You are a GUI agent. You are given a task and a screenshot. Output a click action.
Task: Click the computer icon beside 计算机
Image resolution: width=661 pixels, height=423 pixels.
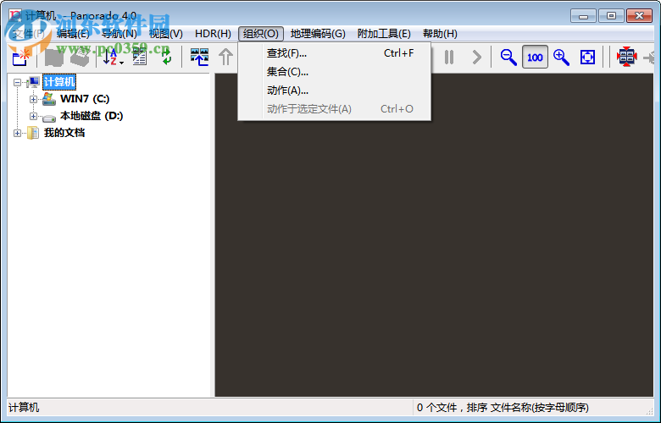[33, 82]
